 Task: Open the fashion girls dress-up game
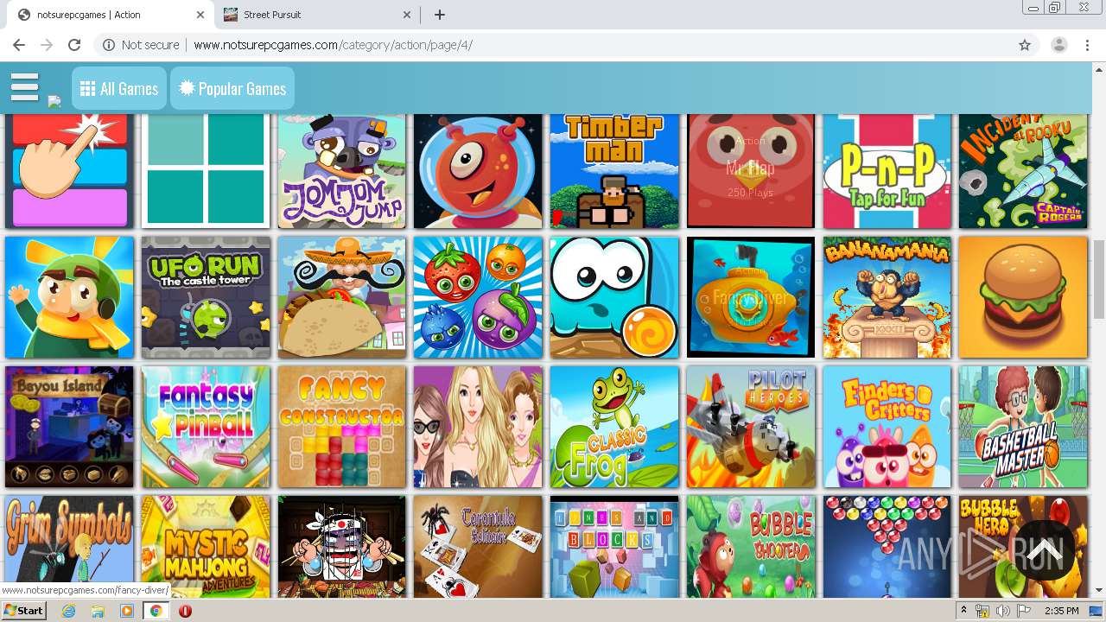pos(478,427)
